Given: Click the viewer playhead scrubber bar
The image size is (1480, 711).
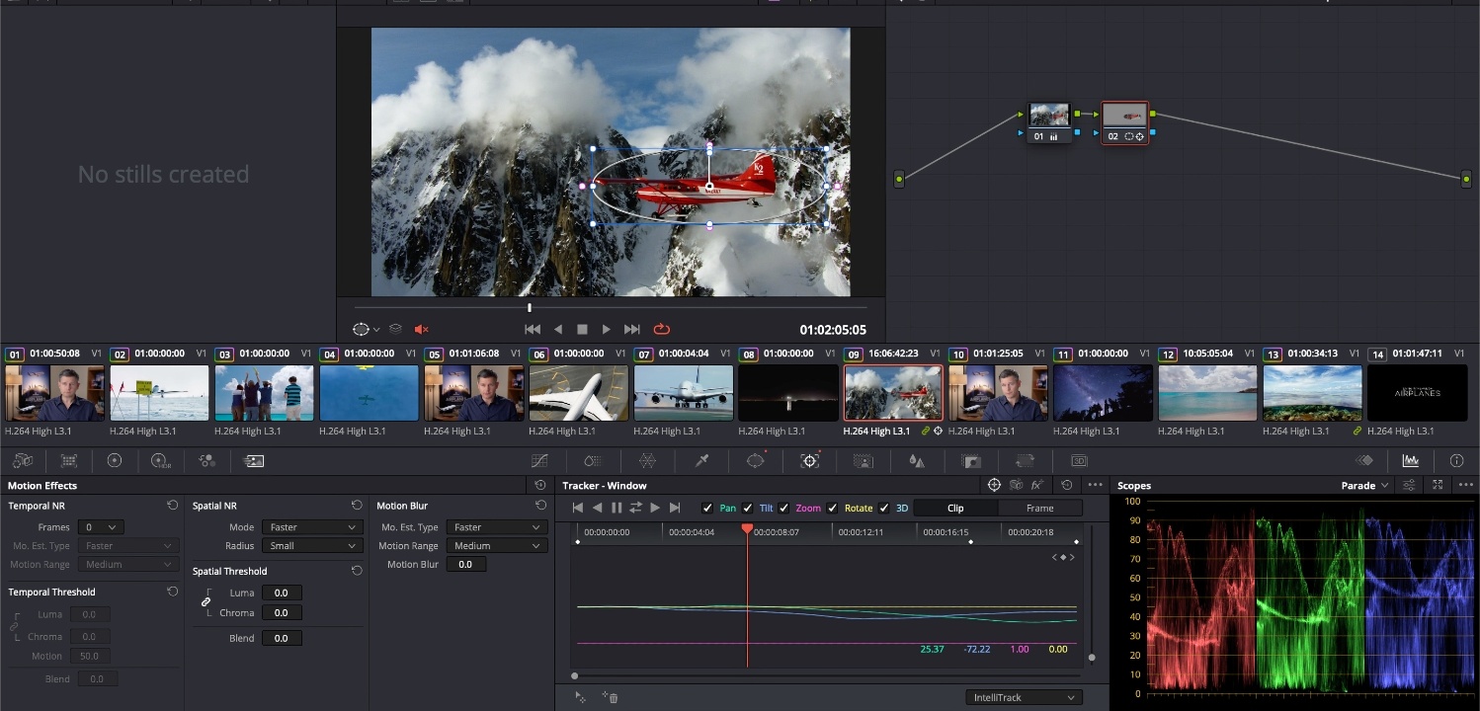Looking at the screenshot, I should pyautogui.click(x=611, y=308).
